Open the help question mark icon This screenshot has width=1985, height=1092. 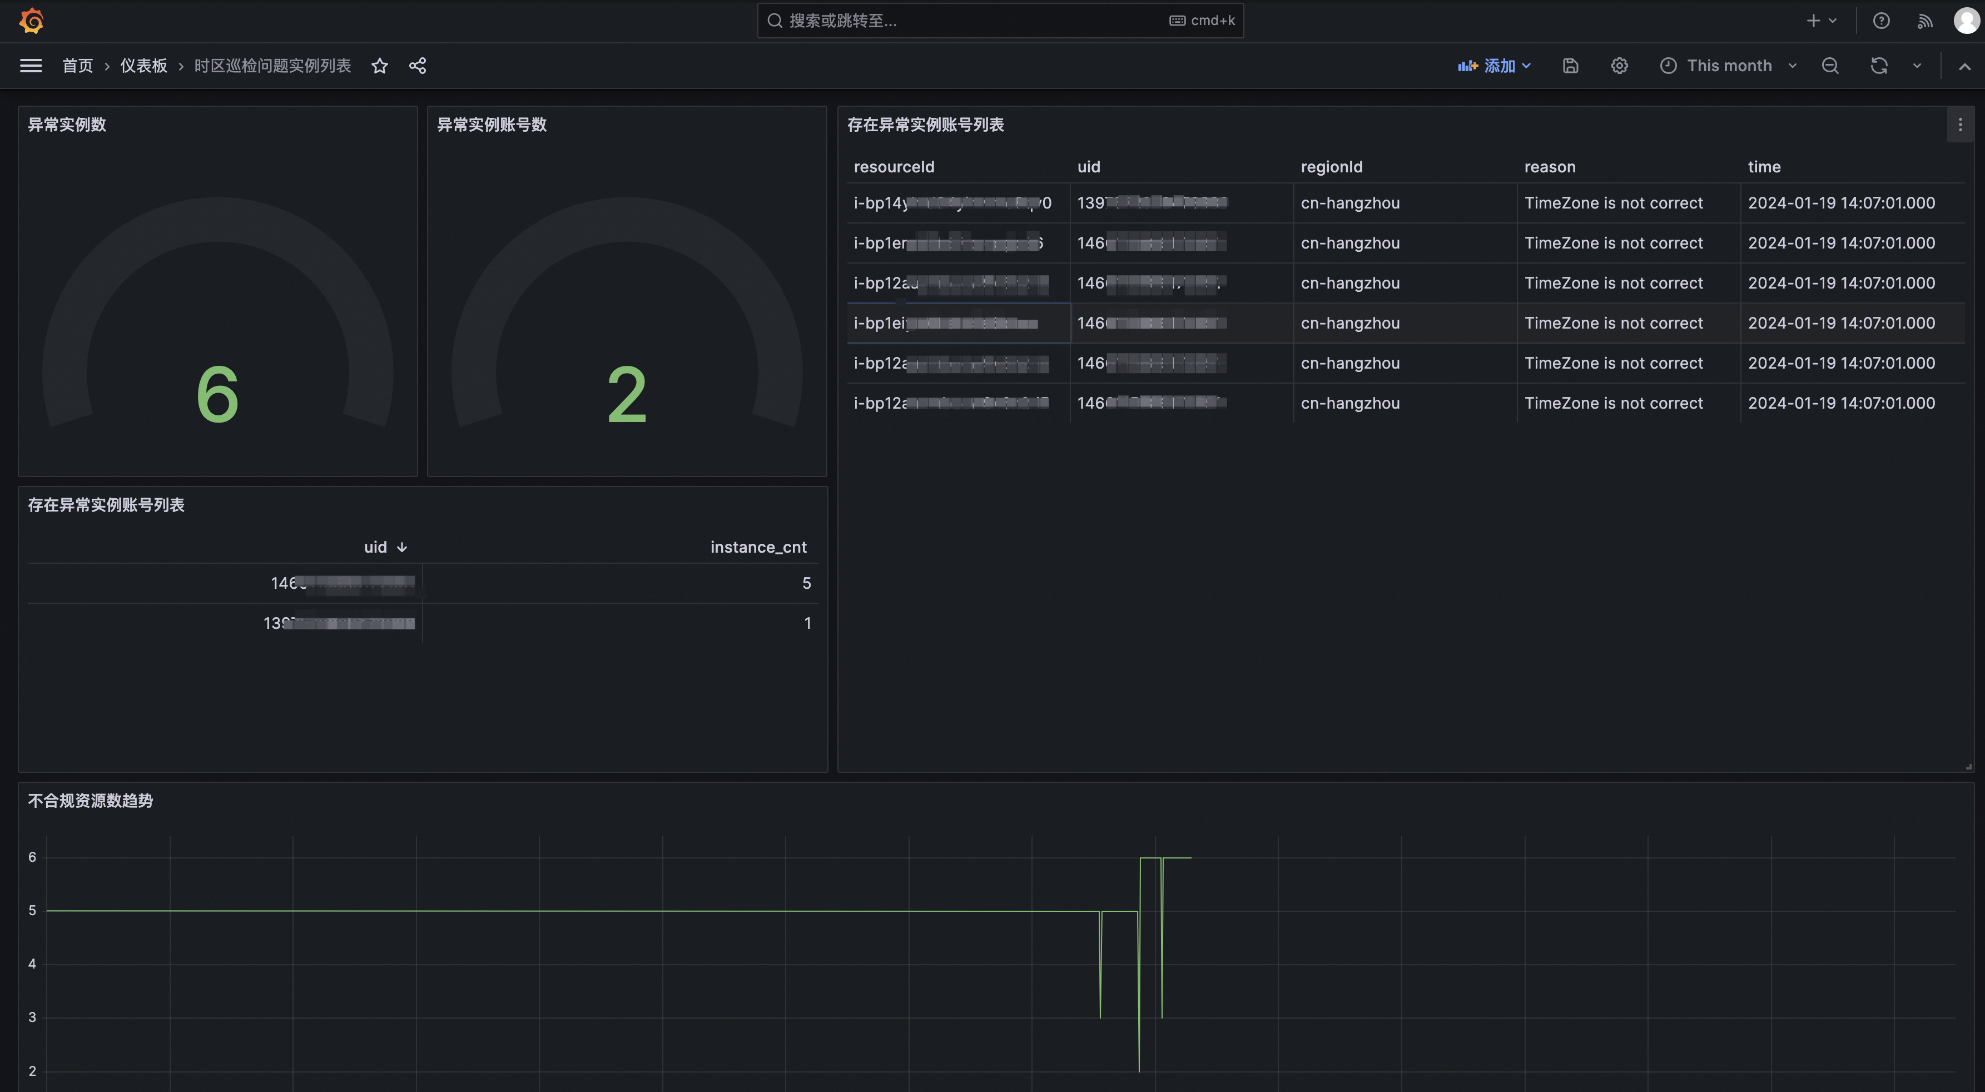click(1881, 21)
